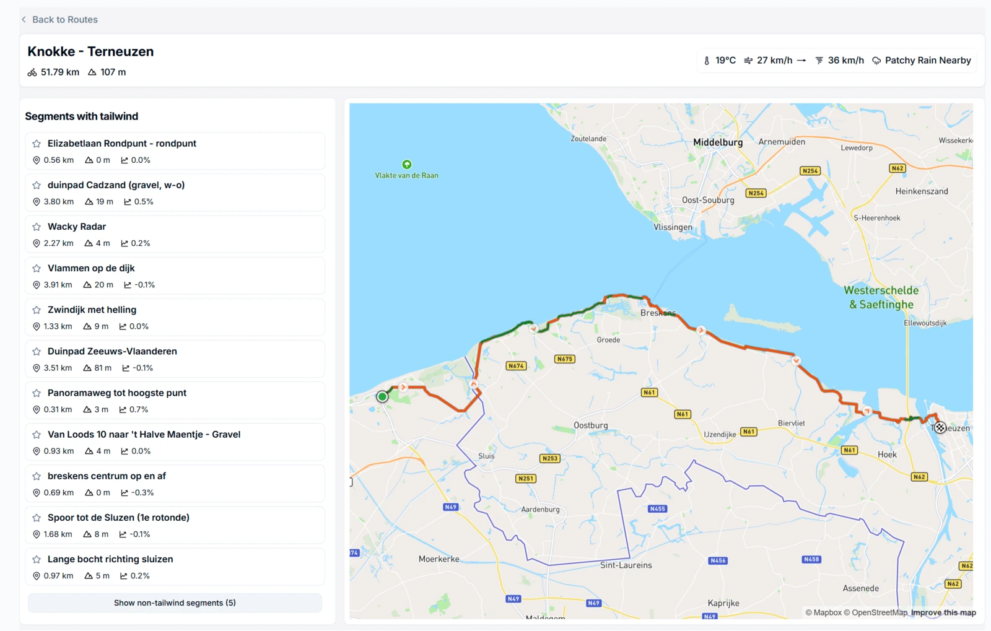Select the Vlammen op de dijk segment title
This screenshot has width=991, height=631.
(91, 268)
